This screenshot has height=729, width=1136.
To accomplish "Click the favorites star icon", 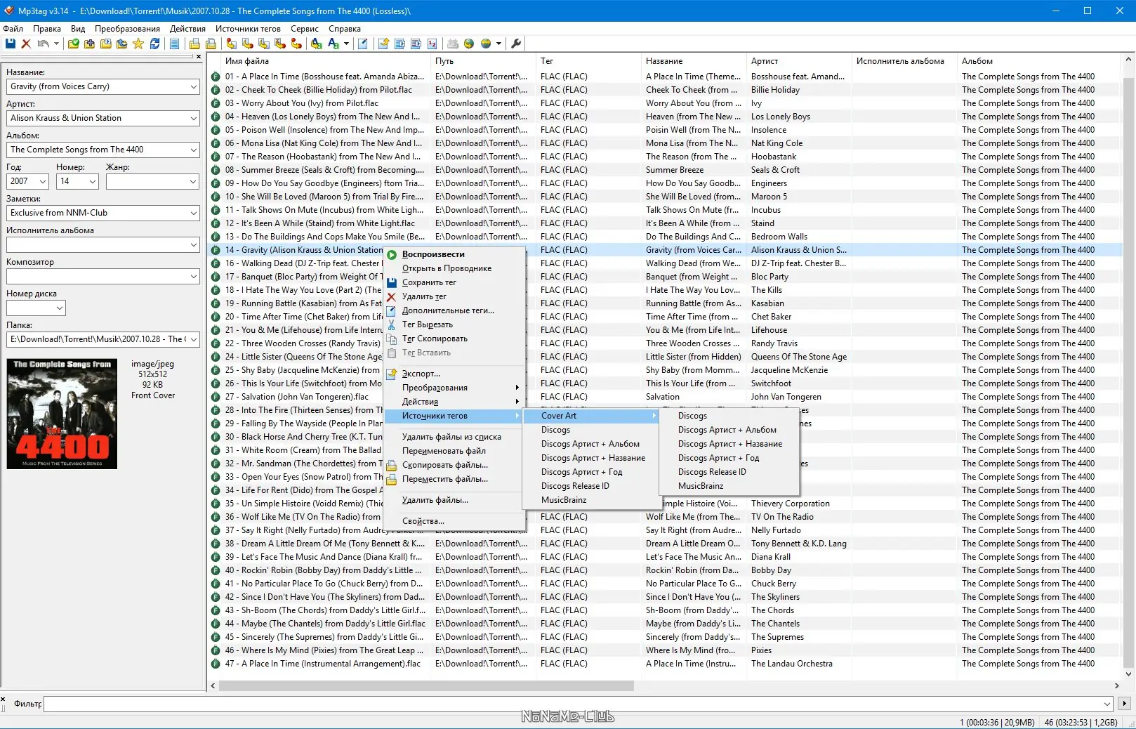I will pos(138,44).
